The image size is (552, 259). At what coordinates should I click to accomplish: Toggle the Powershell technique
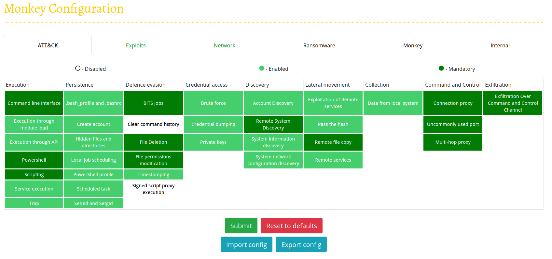click(x=34, y=160)
